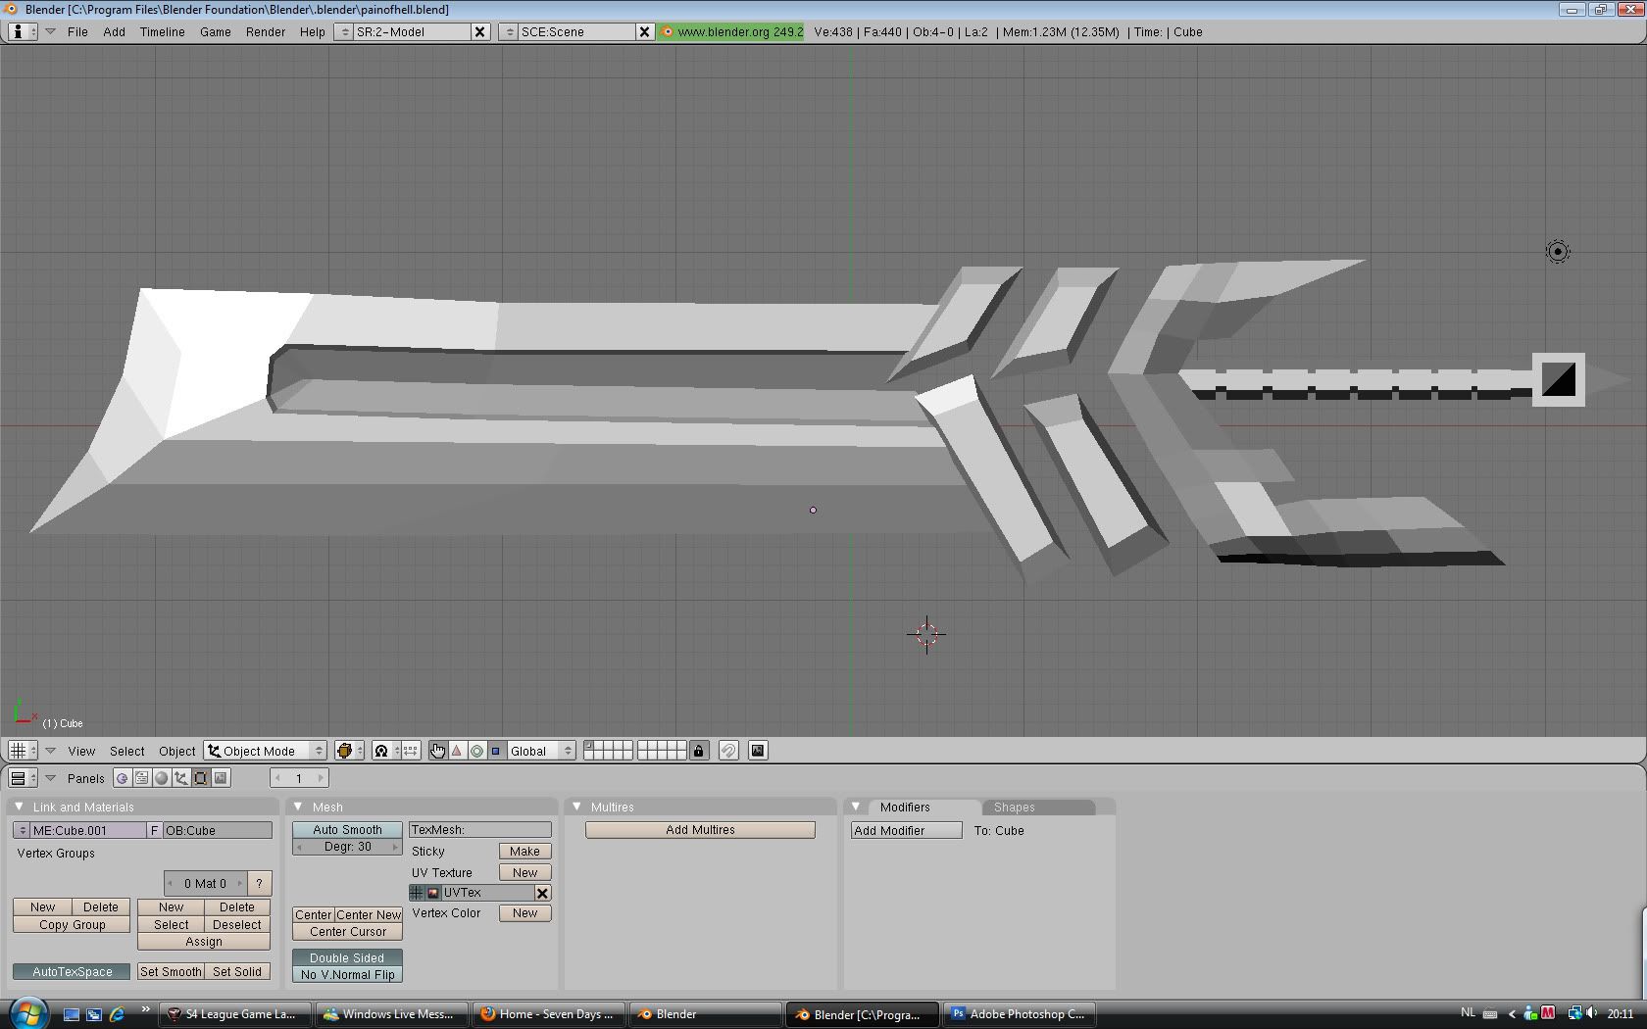
Task: Select the Shading context sphere icon
Action: 162,778
